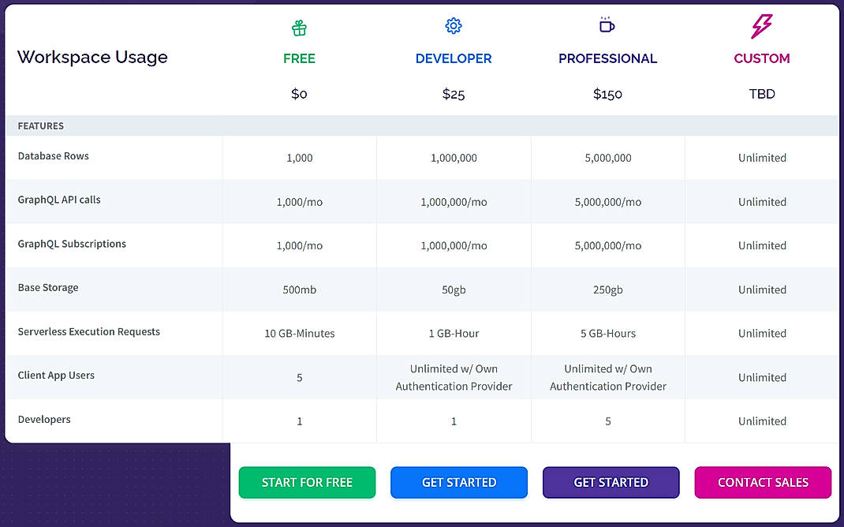
Task: Click the camera icon above PROFESSIONAL
Action: [x=607, y=26]
